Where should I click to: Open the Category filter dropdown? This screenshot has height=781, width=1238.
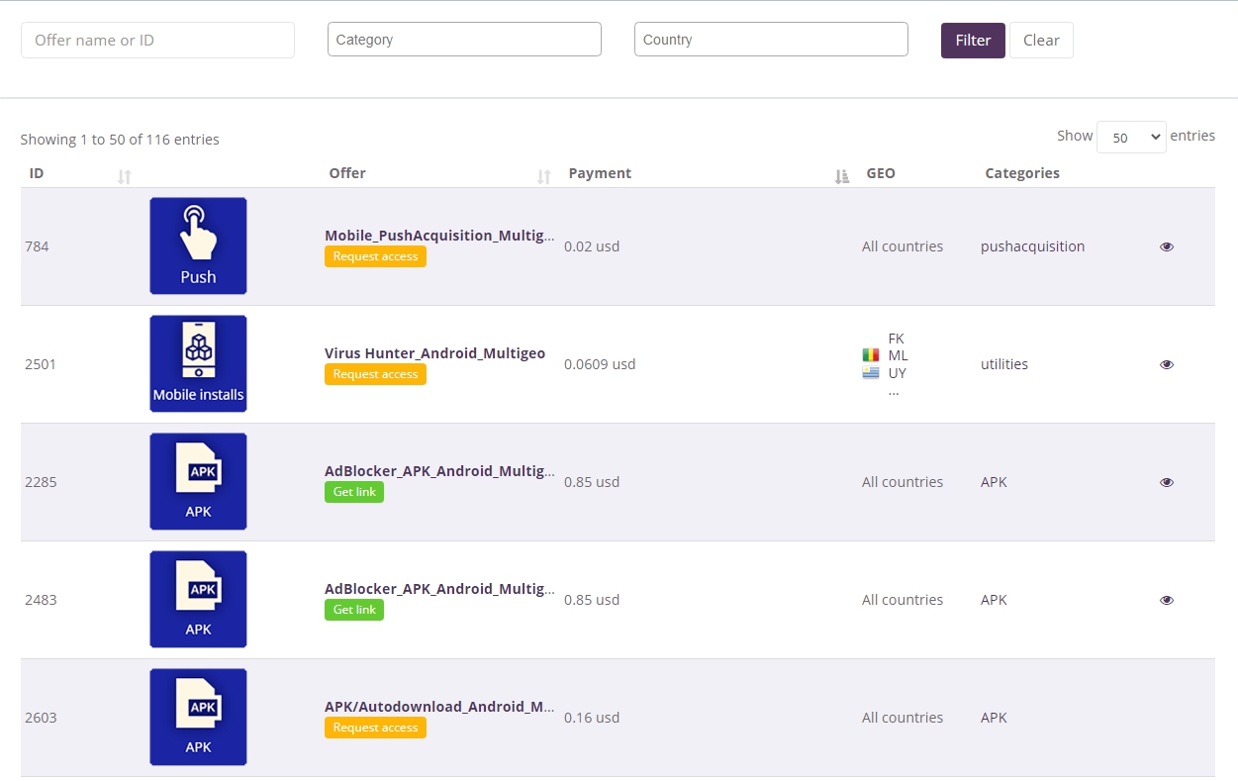464,40
